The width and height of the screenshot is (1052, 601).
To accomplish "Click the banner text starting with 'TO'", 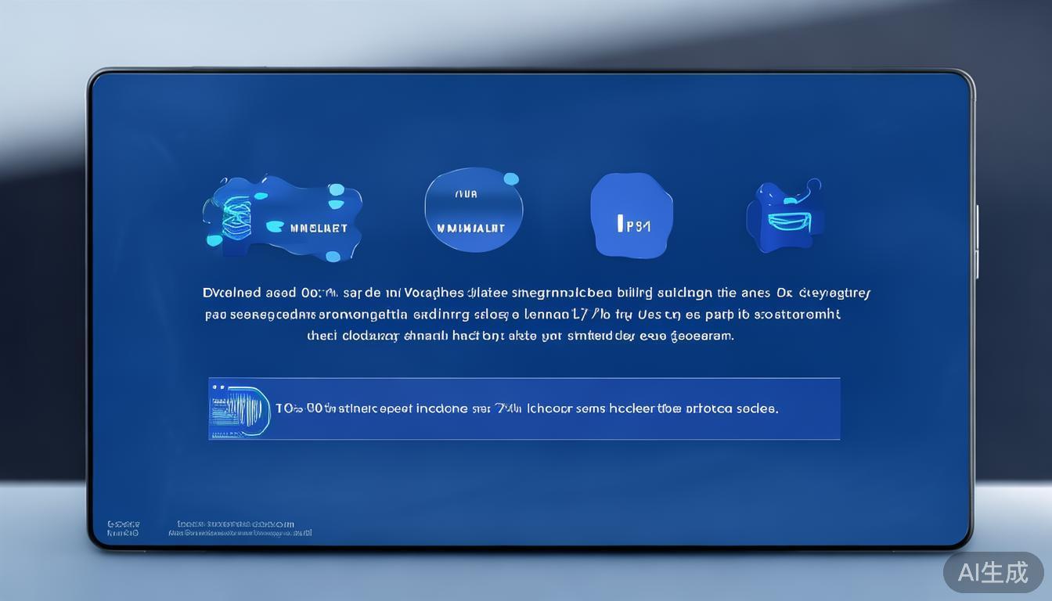I will click(526, 408).
